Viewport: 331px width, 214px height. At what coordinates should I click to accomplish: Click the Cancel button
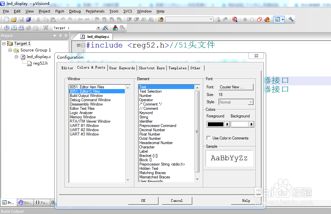(x=177, y=200)
